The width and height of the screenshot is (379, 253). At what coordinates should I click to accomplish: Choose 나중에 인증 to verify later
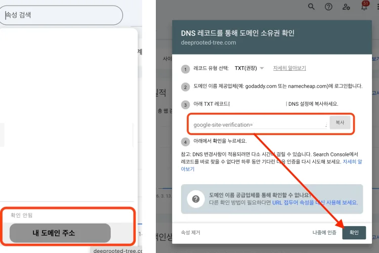tap(324, 232)
